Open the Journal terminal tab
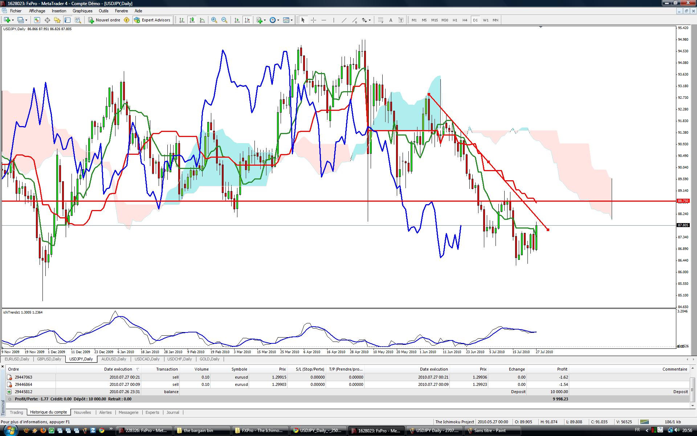Image resolution: width=697 pixels, height=436 pixels. [x=173, y=412]
